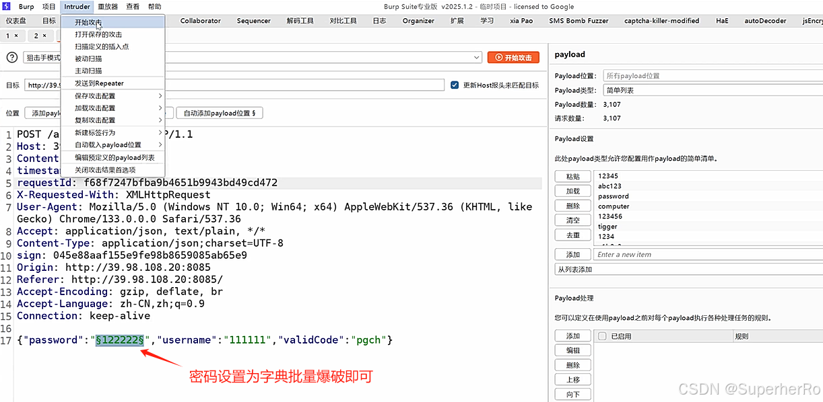Click the 编辑 button

click(573, 350)
